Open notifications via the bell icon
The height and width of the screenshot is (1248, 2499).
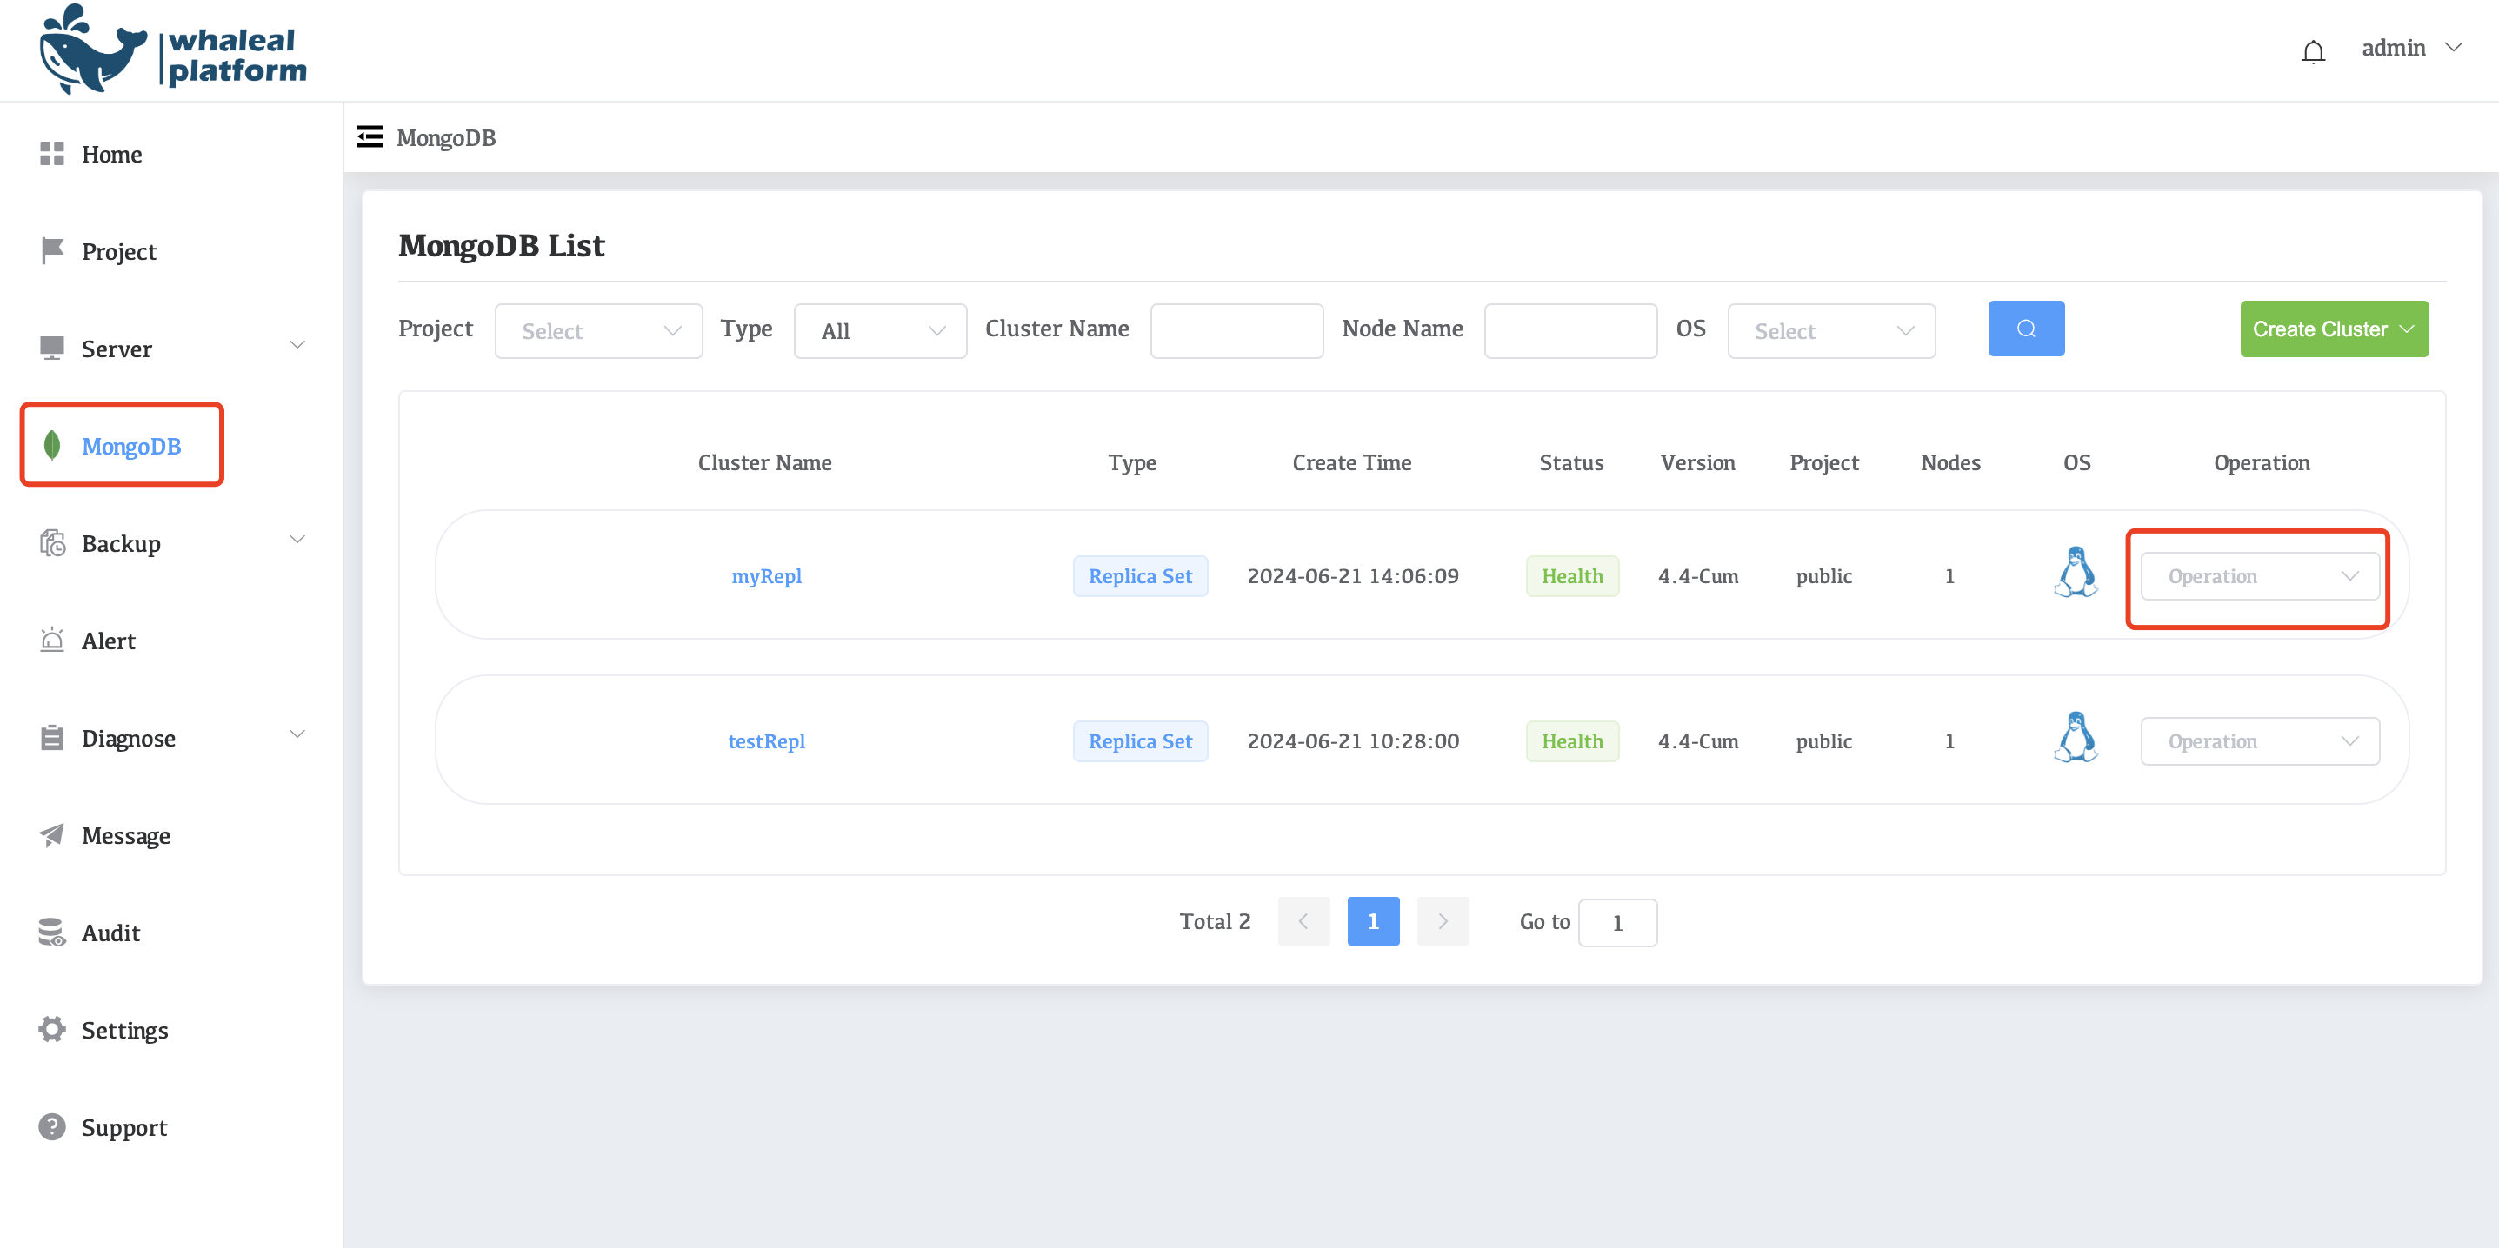click(x=2313, y=50)
